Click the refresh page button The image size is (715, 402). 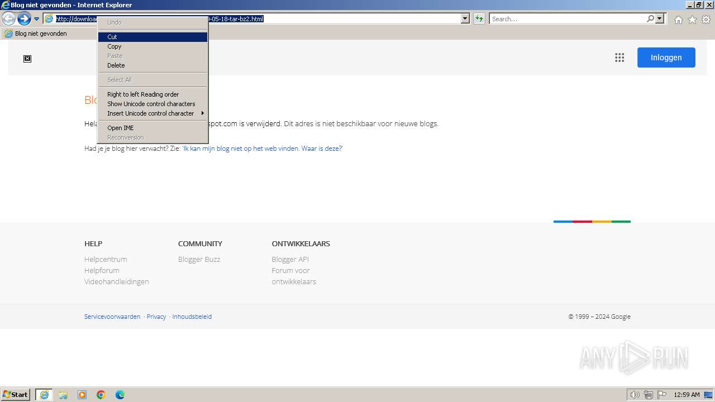[479, 19]
